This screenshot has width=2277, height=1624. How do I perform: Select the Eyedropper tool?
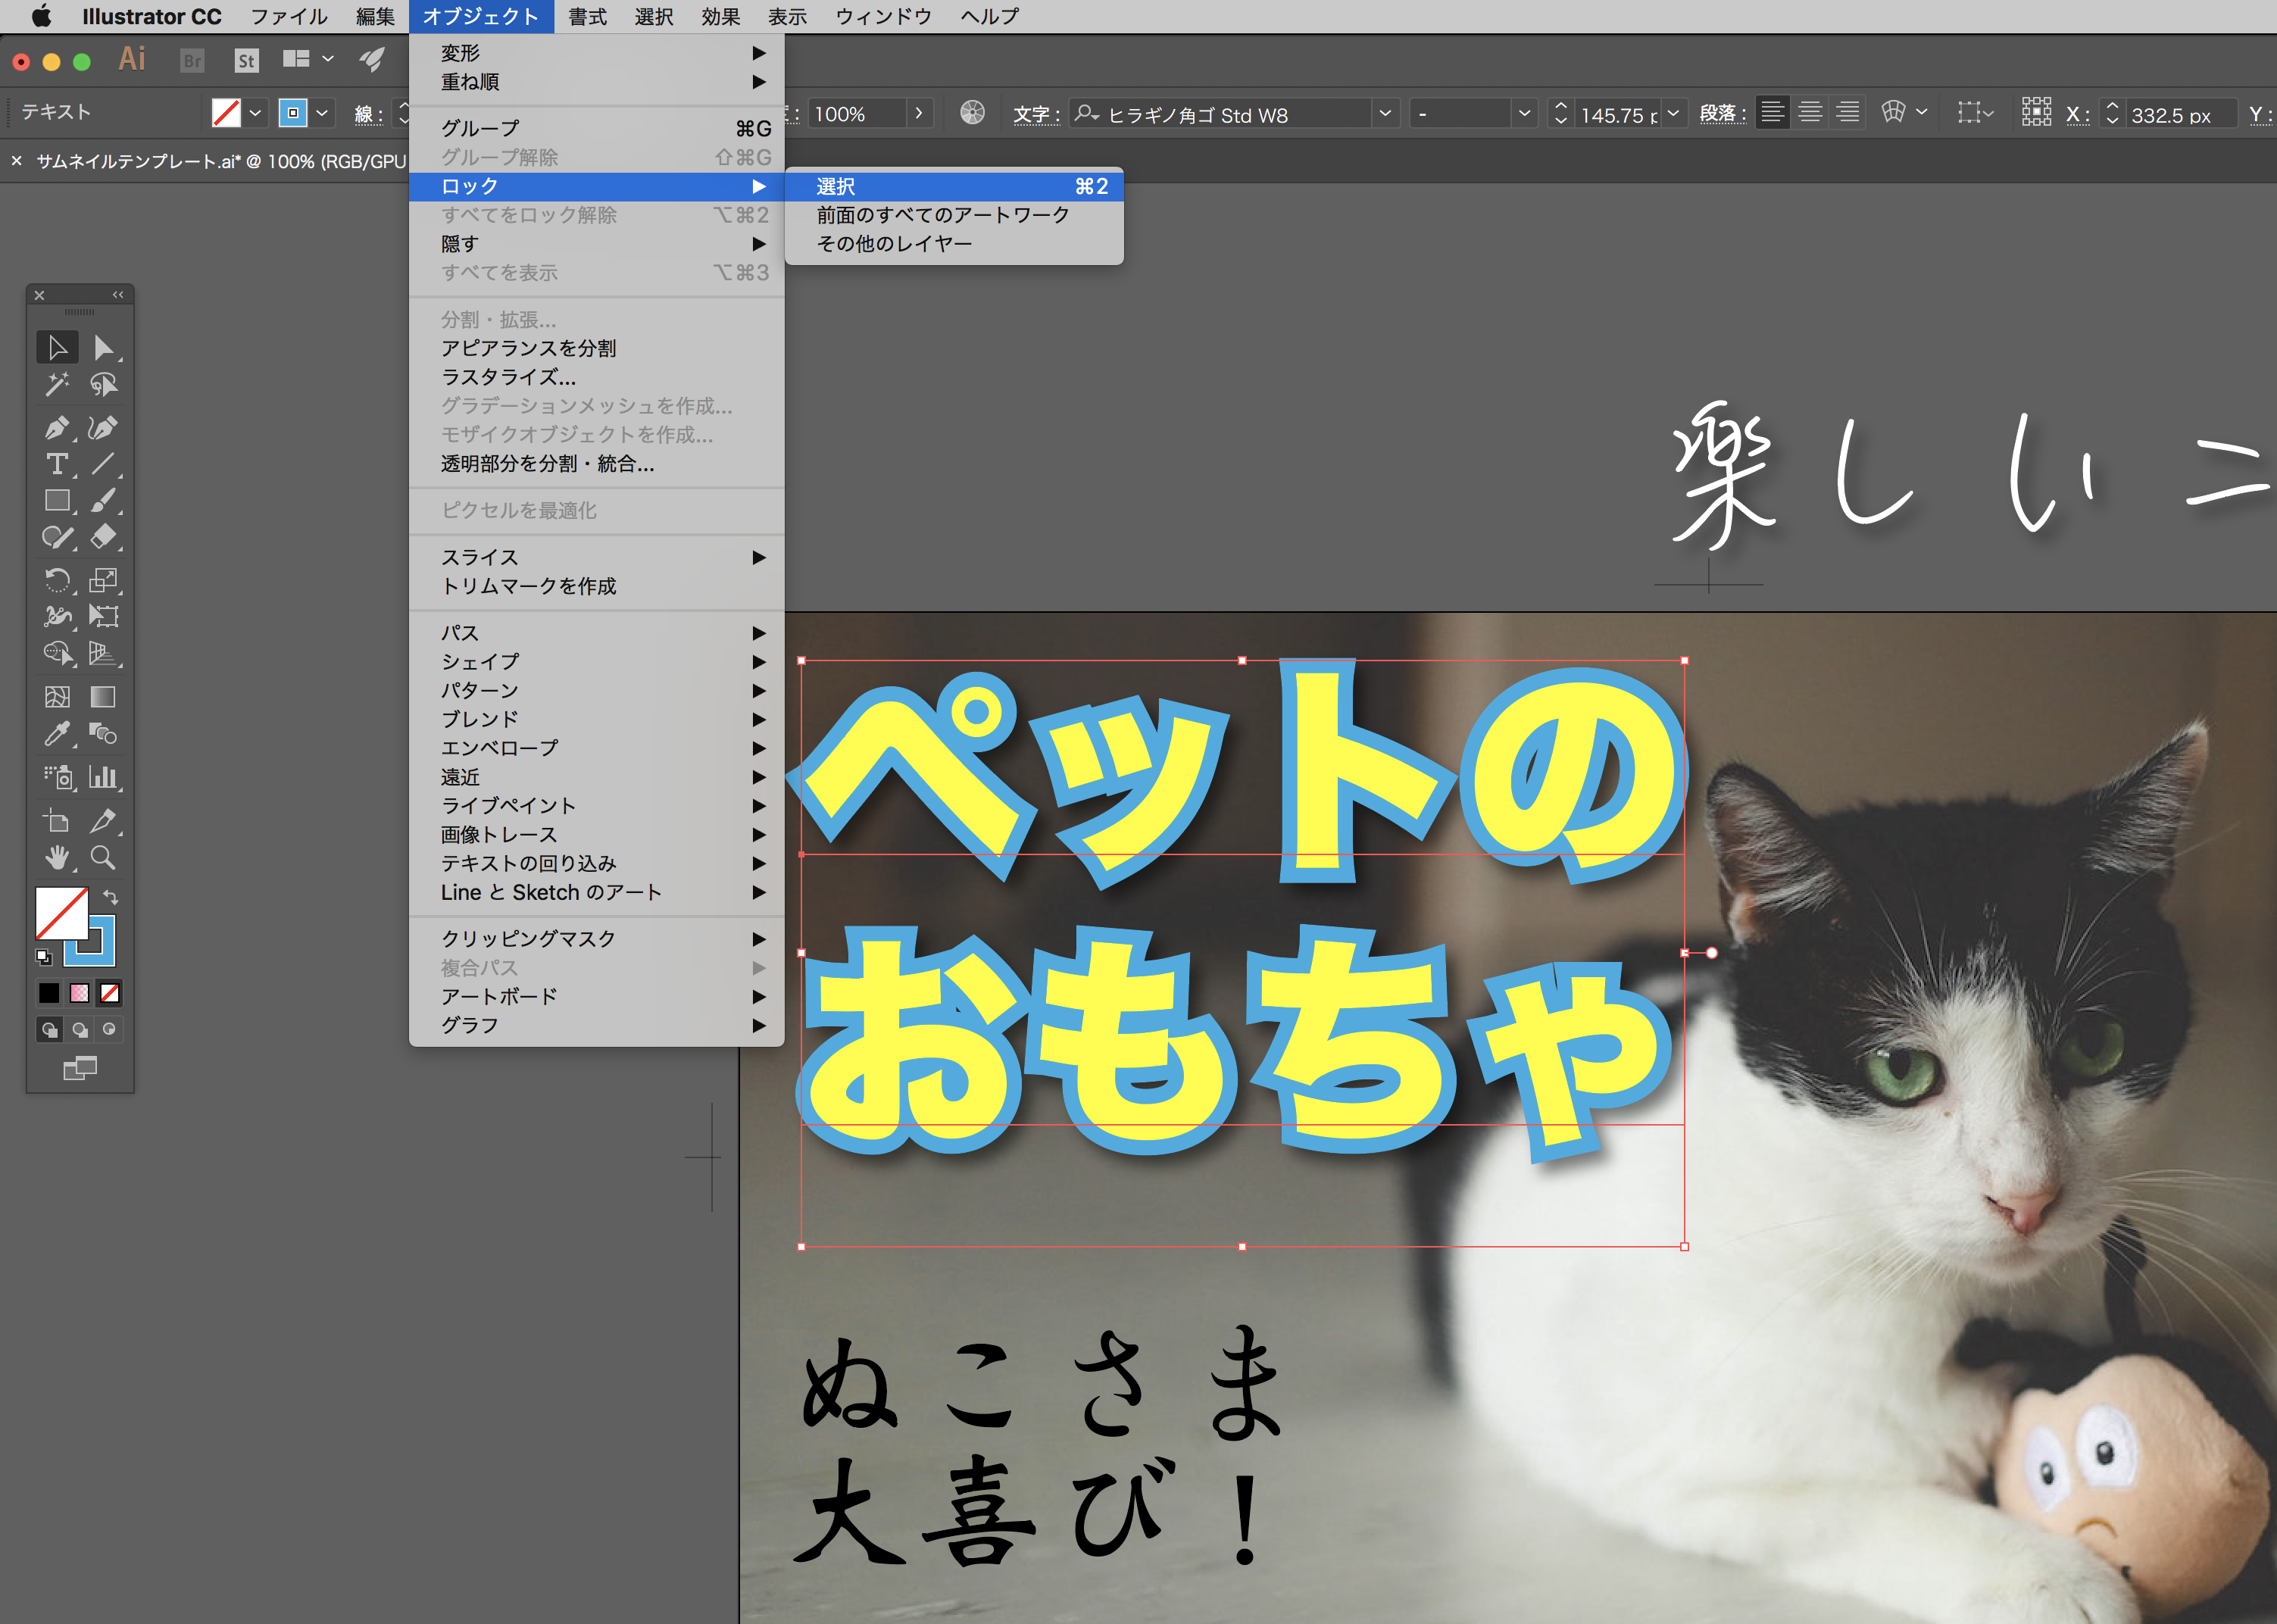tap(57, 733)
